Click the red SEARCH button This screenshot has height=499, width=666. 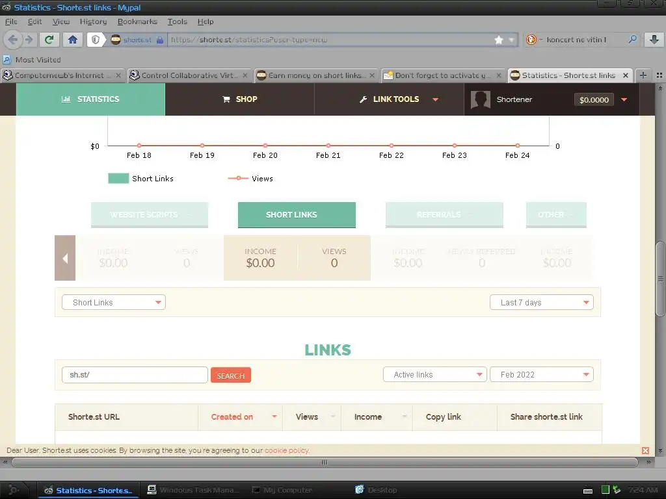[231, 376]
